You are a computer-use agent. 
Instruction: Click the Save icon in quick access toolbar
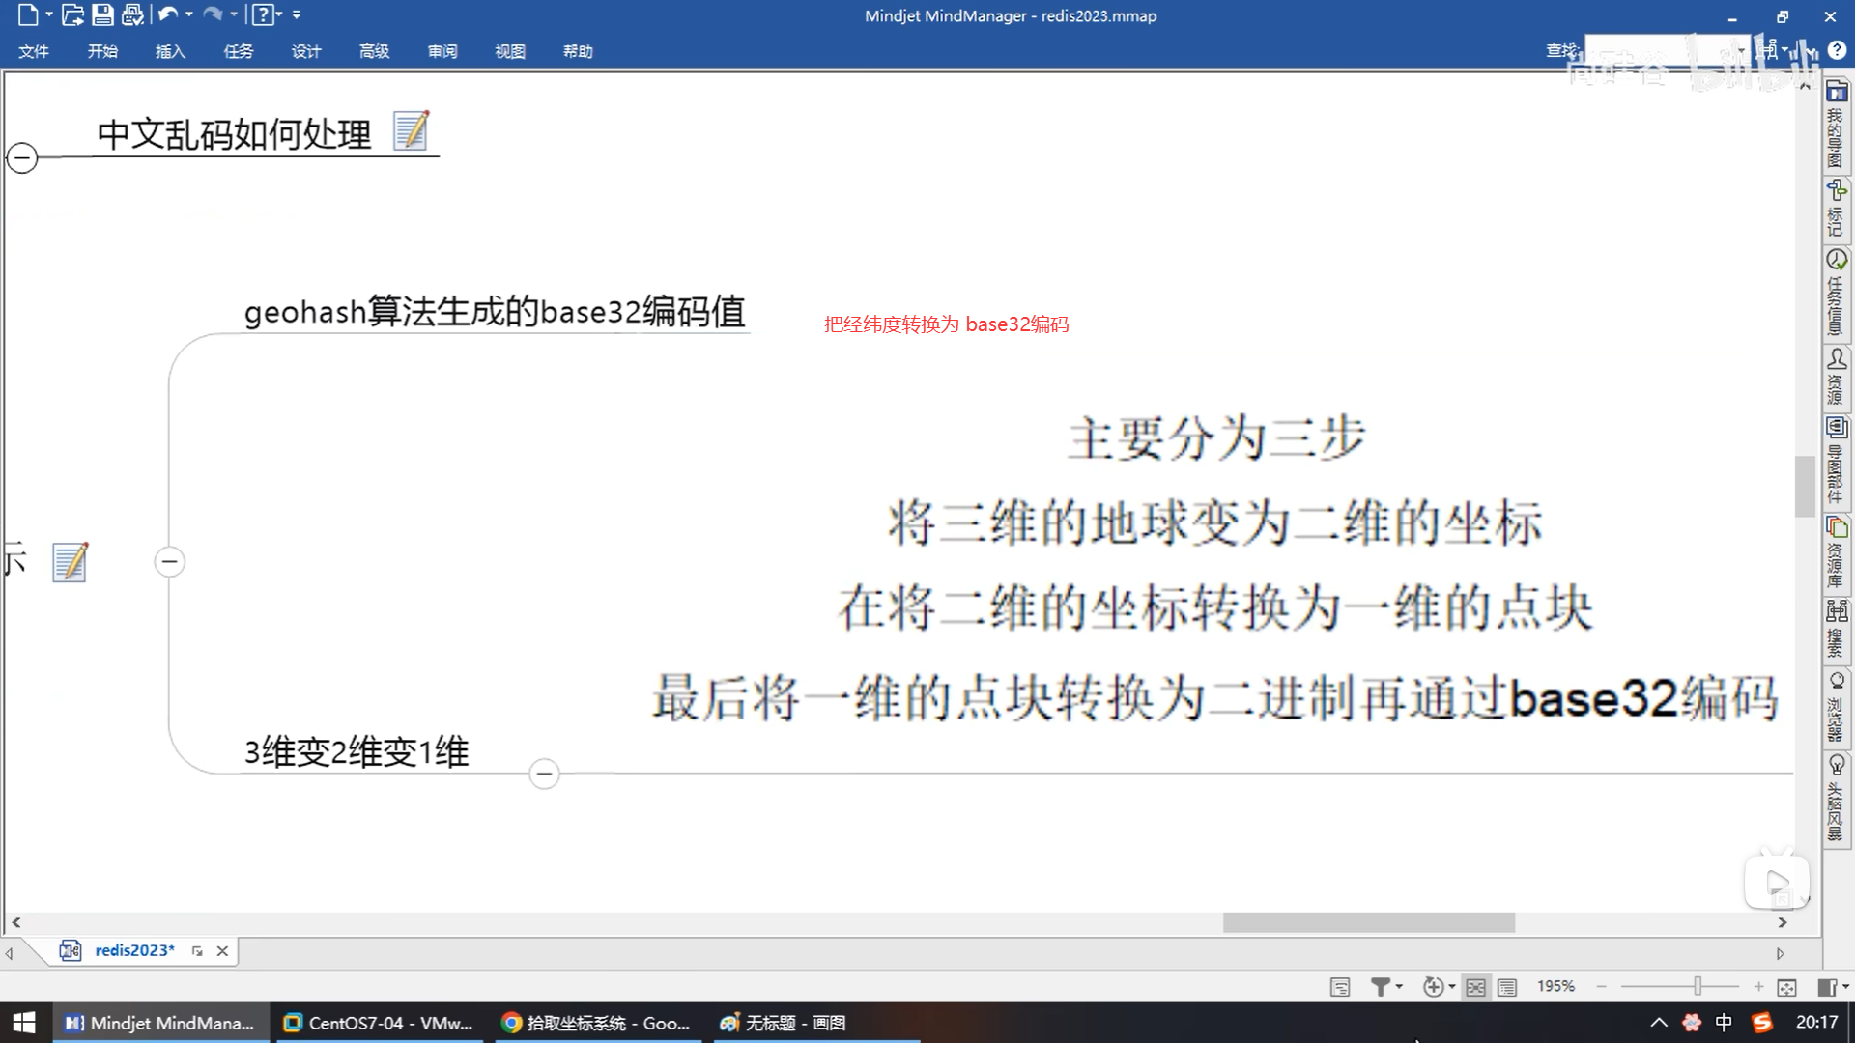[x=102, y=14]
